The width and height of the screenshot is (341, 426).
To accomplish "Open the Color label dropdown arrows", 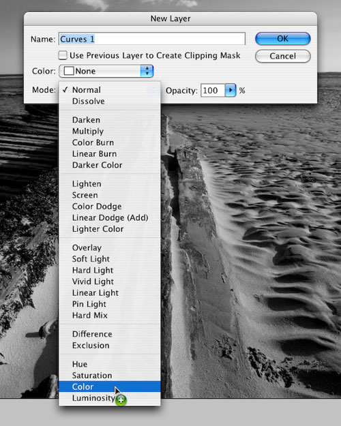I will click(147, 71).
